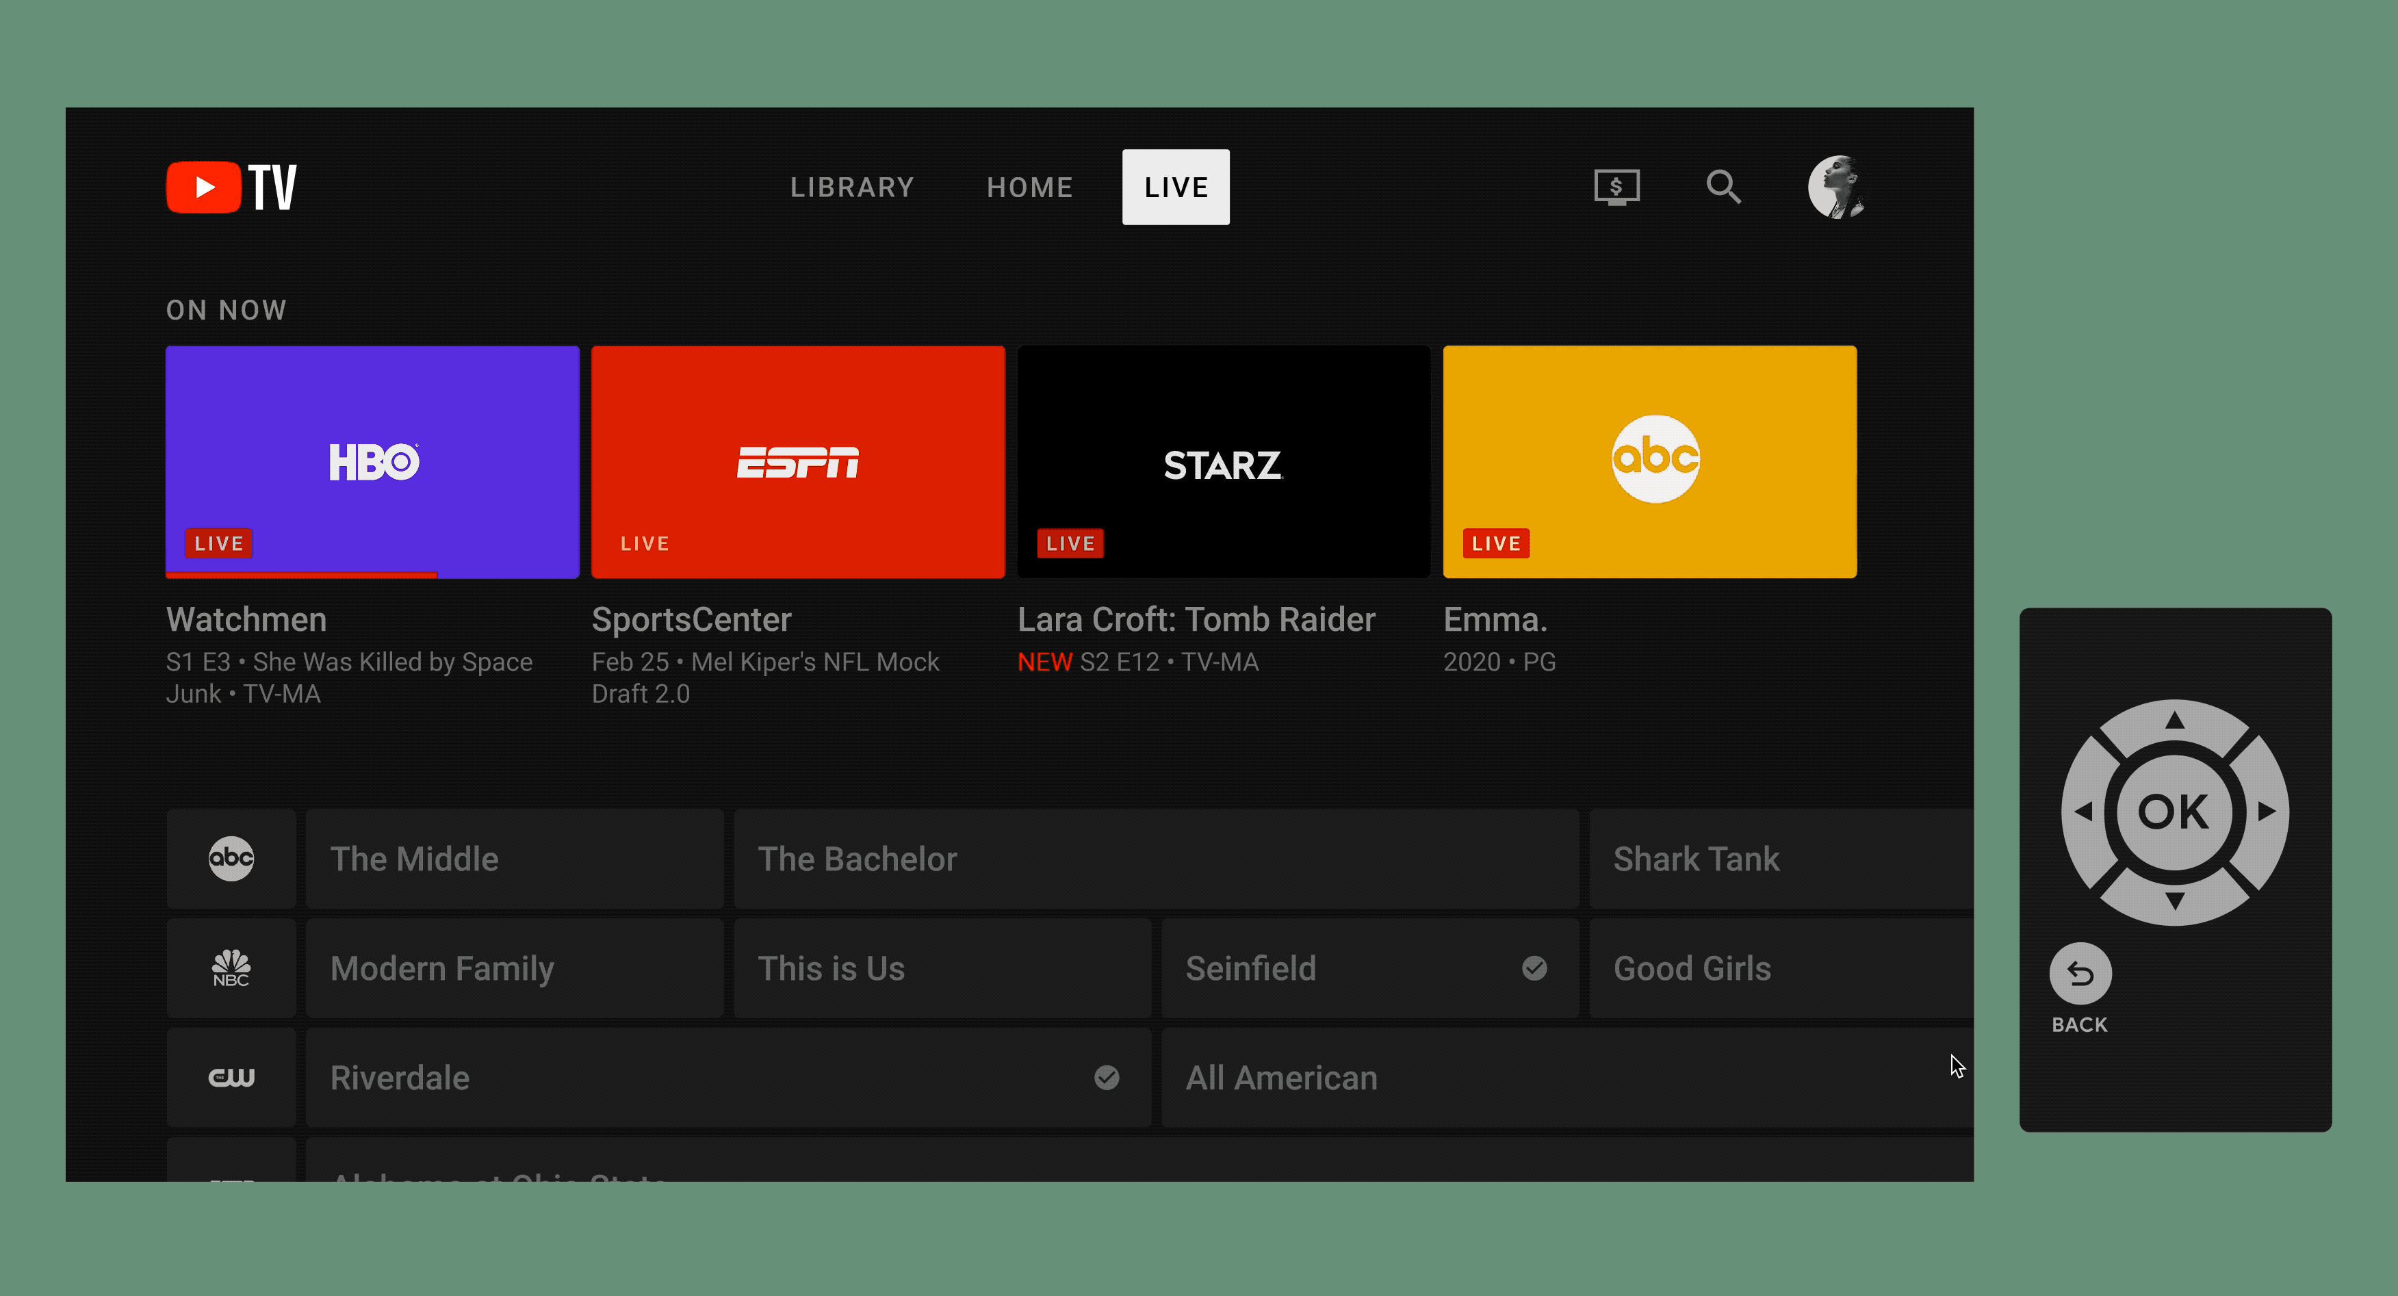Click the ON NOW section heading

227,310
